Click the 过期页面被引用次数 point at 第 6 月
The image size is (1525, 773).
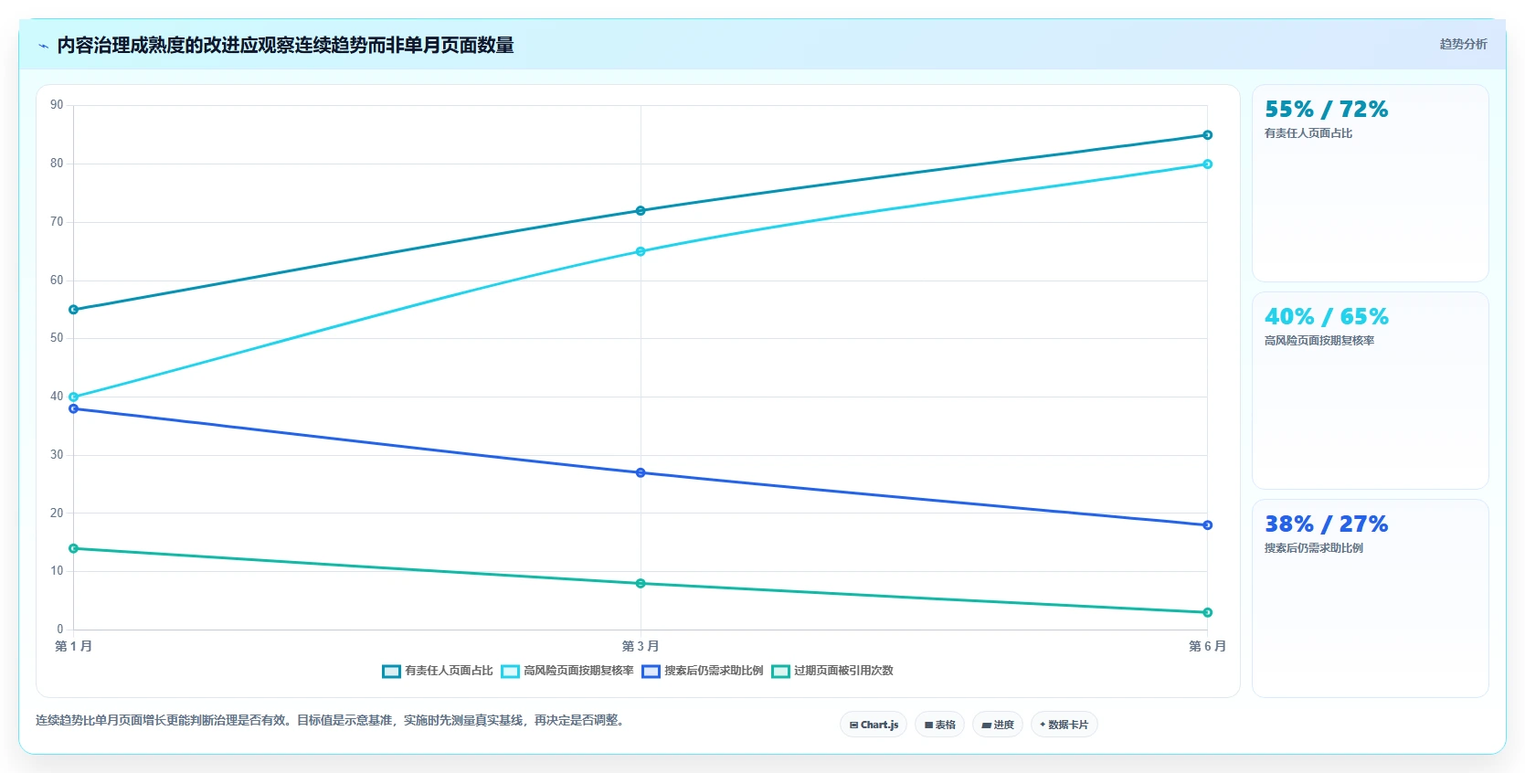coord(1207,612)
